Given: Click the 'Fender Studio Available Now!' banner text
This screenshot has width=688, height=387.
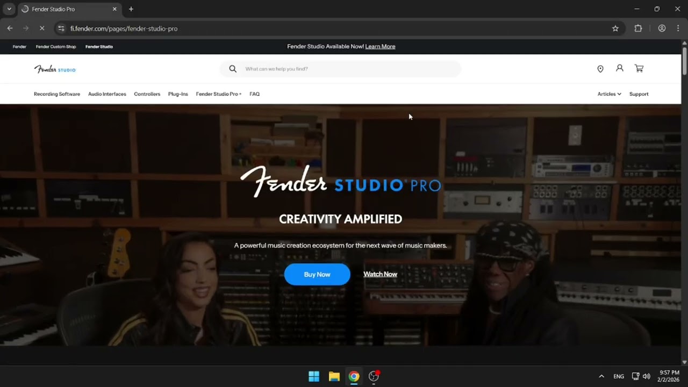Looking at the screenshot, I should 325,47.
